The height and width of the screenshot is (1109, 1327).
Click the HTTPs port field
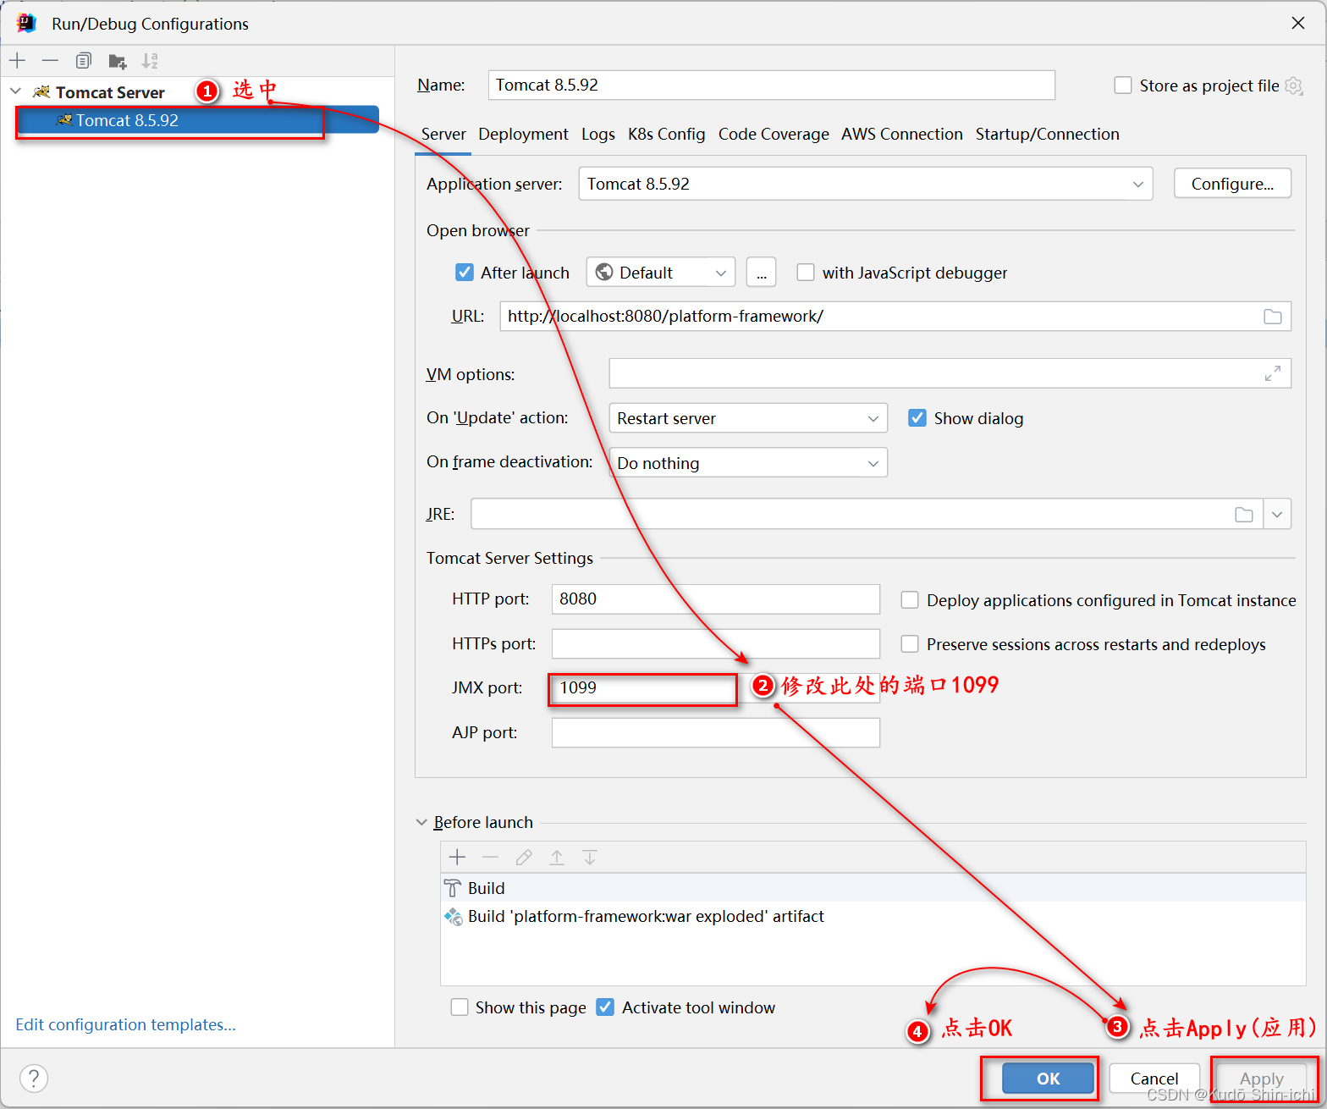tap(716, 643)
